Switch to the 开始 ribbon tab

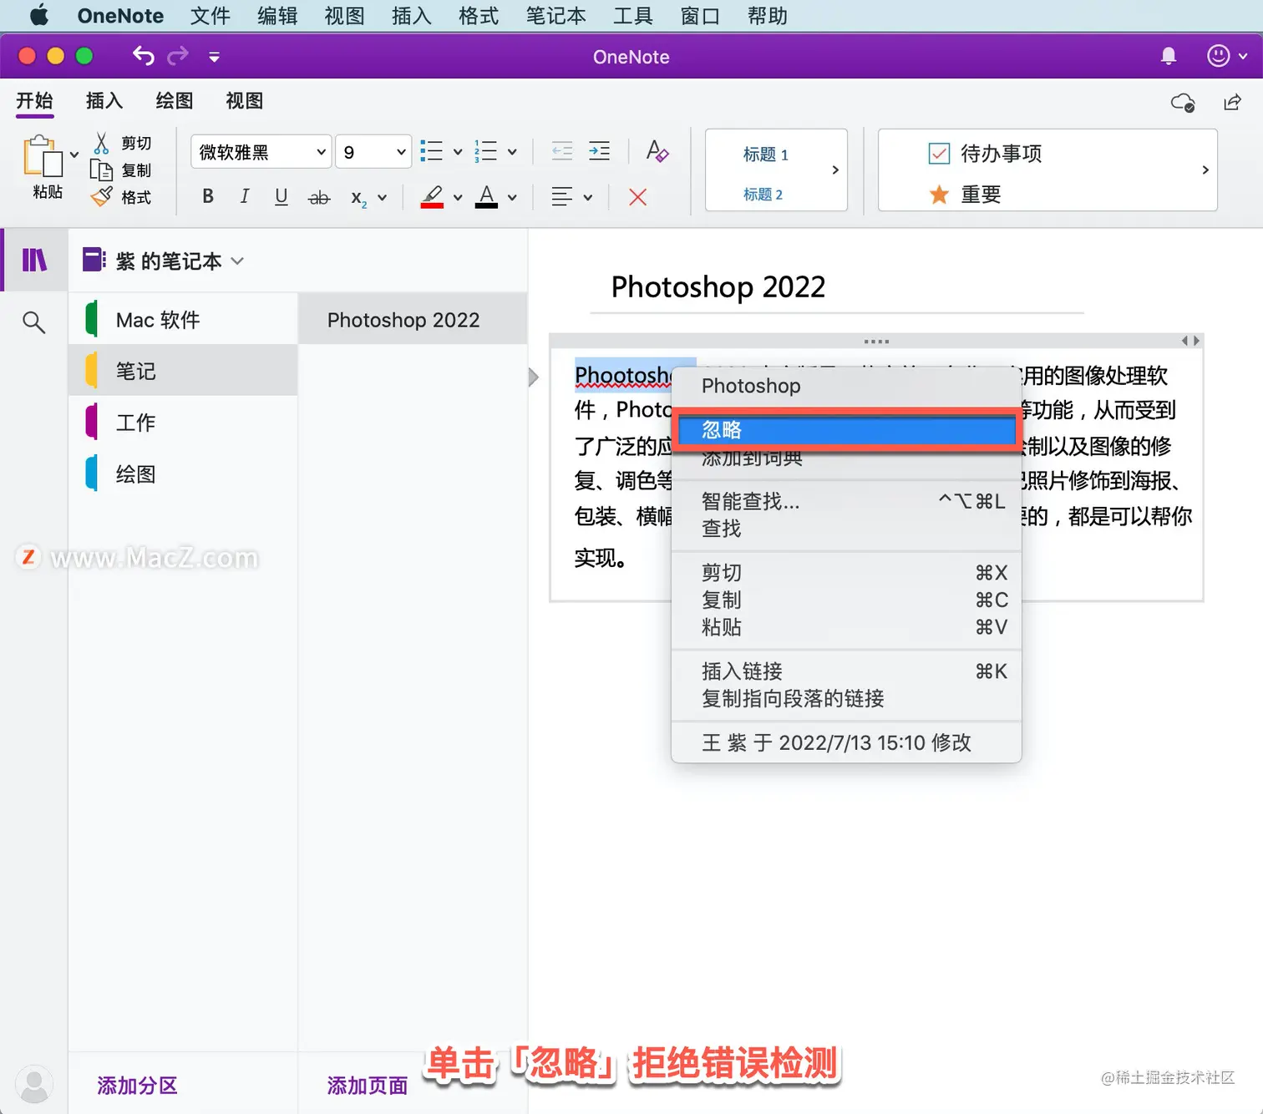[x=34, y=101]
